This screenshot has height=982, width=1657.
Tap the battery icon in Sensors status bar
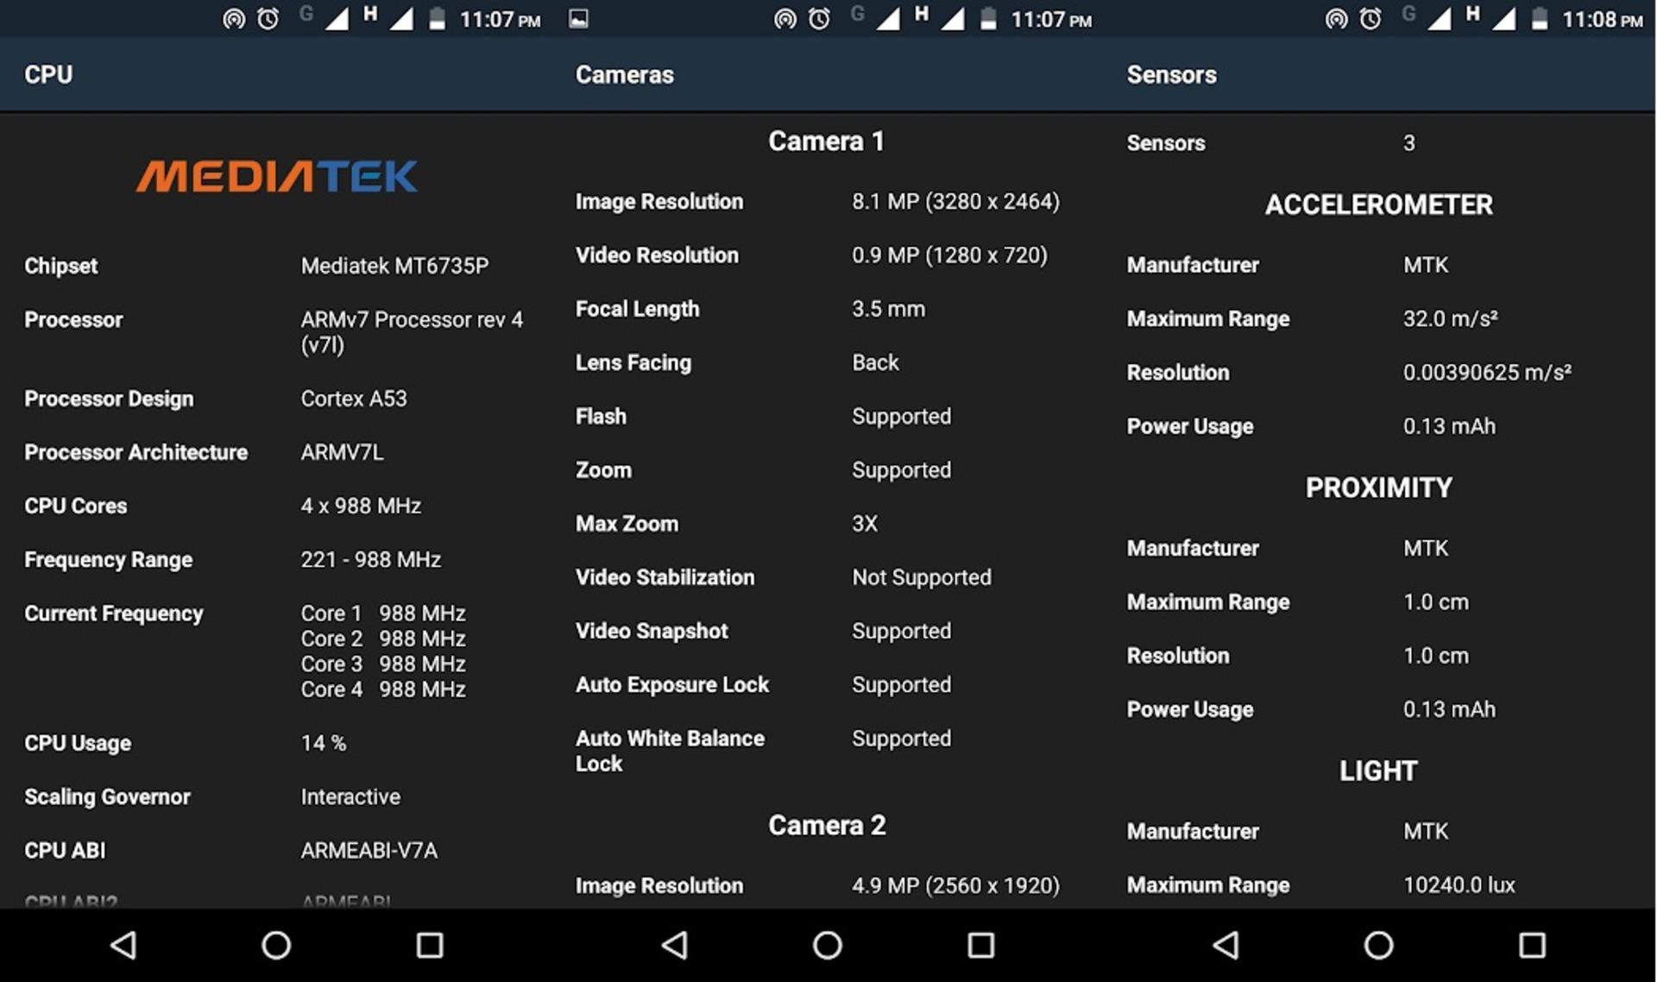coord(1540,18)
